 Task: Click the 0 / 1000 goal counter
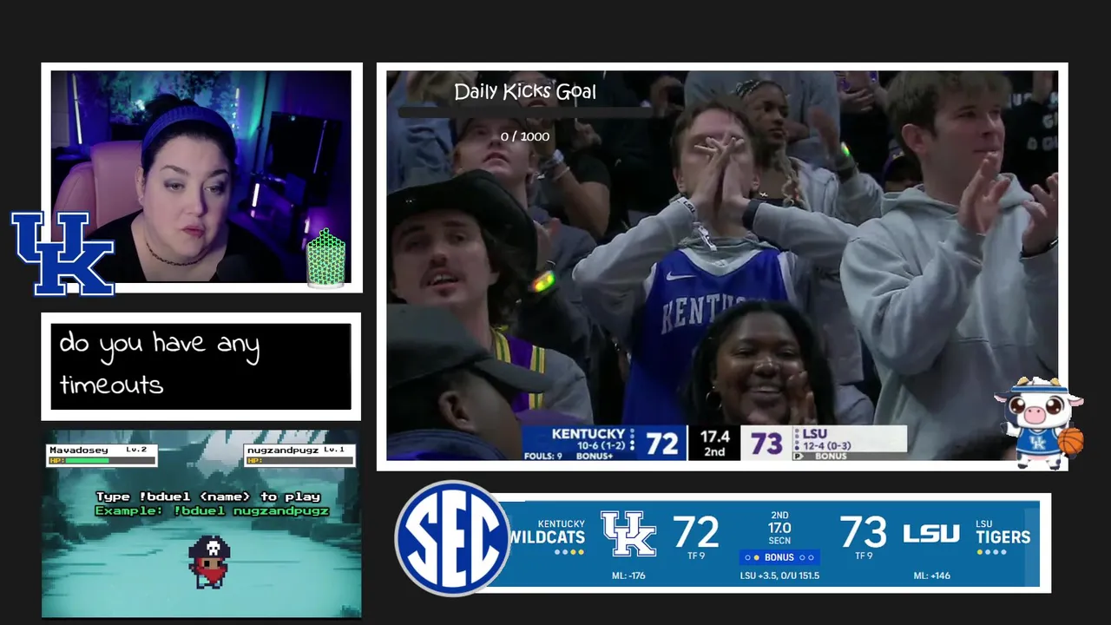[x=525, y=136]
